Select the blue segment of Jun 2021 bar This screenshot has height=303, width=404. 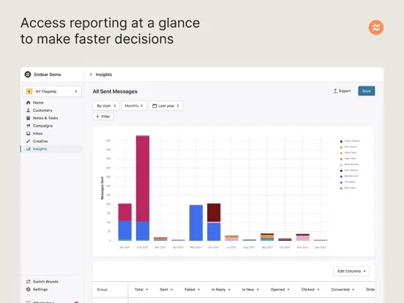pyautogui.click(x=214, y=232)
